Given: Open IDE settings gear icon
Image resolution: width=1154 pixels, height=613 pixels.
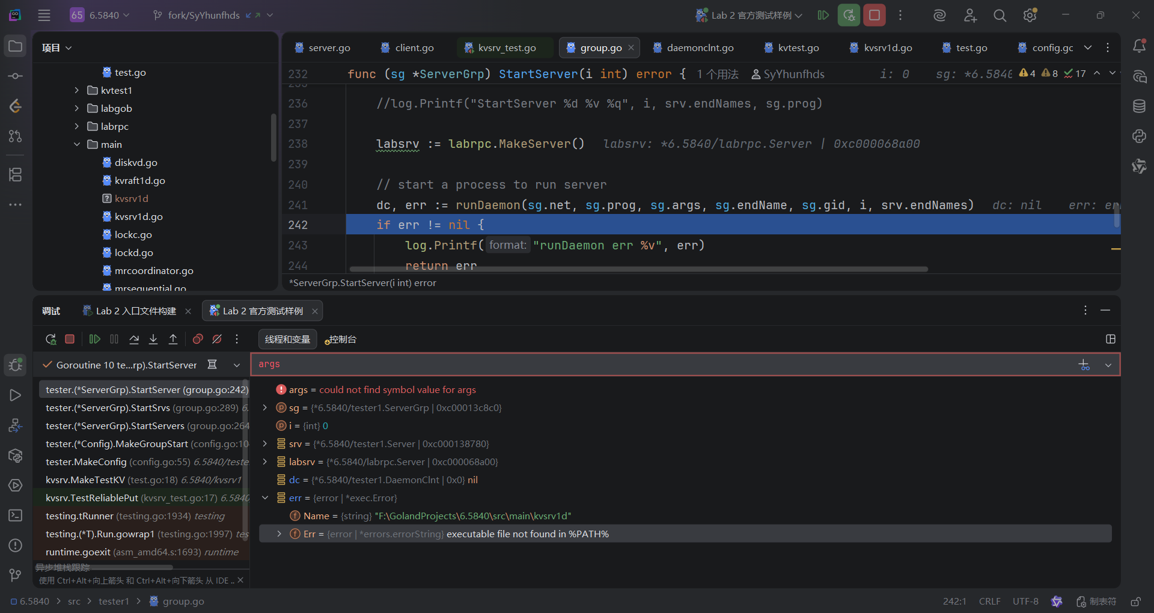Looking at the screenshot, I should pos(1030,16).
